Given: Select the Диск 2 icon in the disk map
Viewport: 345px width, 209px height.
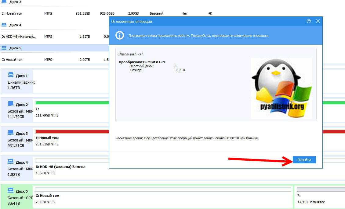Looking at the screenshot, I should (11, 104).
